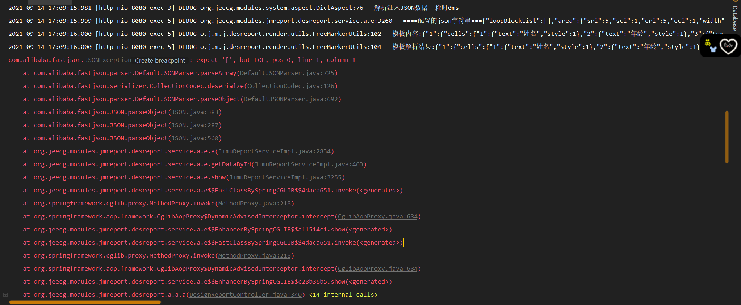
Task: Click the FreeMarkerUtils:102 log line
Action: [366, 34]
